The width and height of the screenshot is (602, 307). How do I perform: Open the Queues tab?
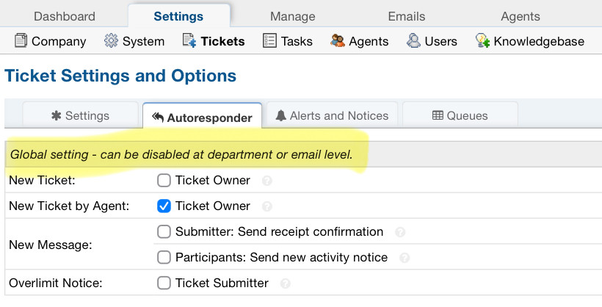(x=460, y=115)
